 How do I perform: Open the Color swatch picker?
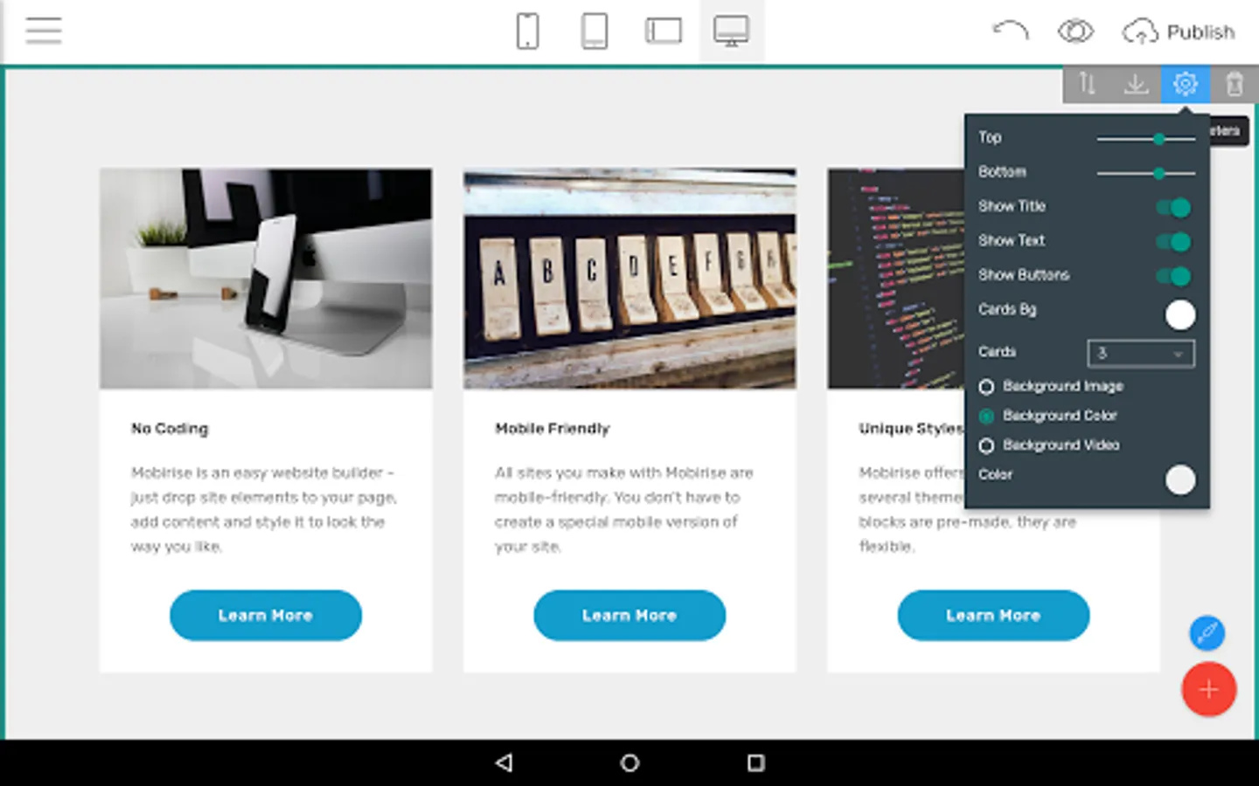point(1180,479)
